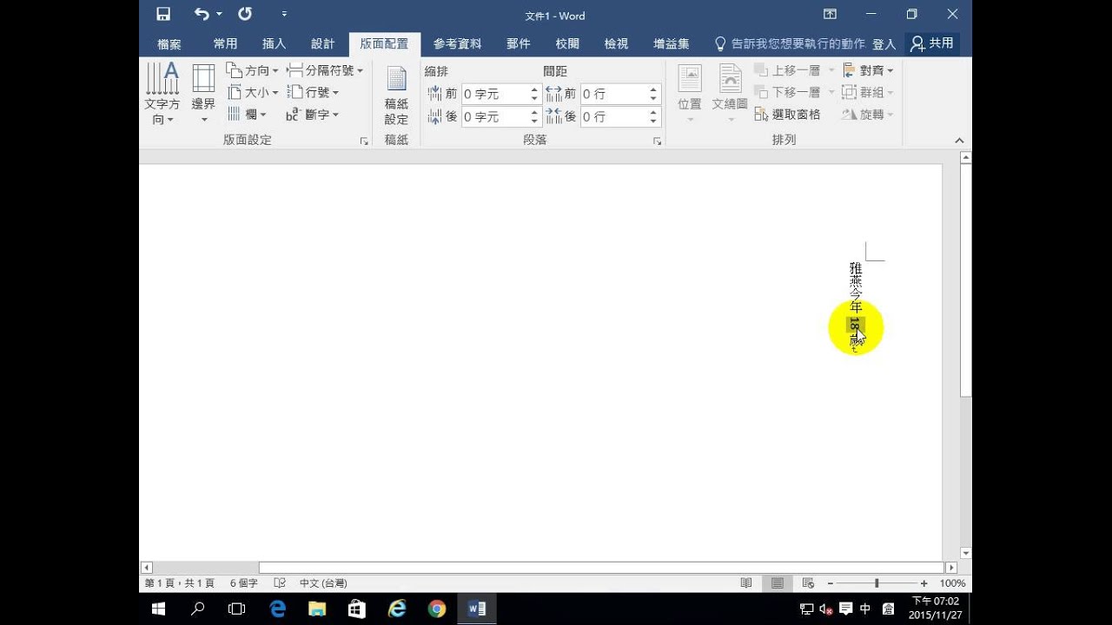The image size is (1112, 625).
Task: Click 登入 to sign in
Action: [x=884, y=44]
